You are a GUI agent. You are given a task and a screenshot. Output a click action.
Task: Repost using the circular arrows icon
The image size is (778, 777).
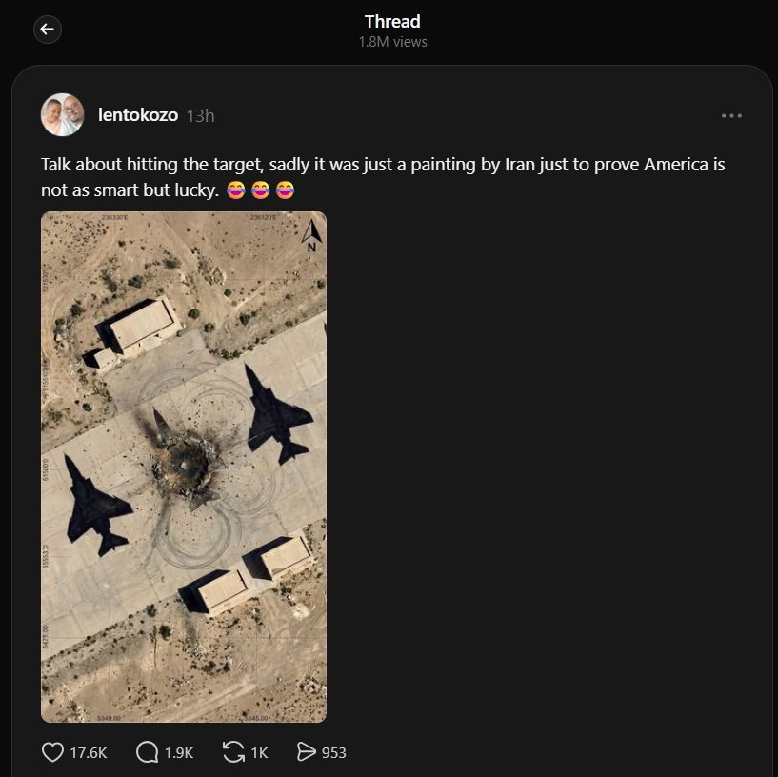[x=233, y=752]
